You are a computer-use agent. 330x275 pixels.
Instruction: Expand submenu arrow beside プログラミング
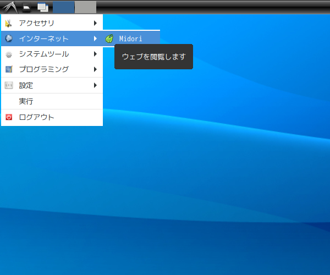coord(95,69)
